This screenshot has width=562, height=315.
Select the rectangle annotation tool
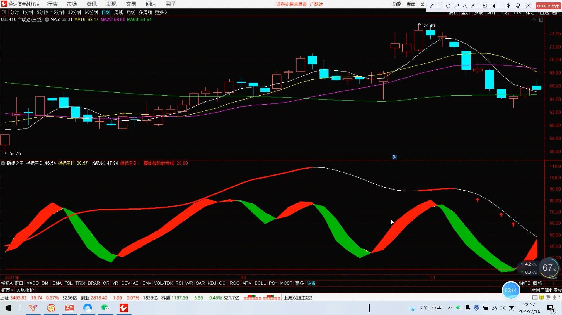pyautogui.click(x=440, y=6)
